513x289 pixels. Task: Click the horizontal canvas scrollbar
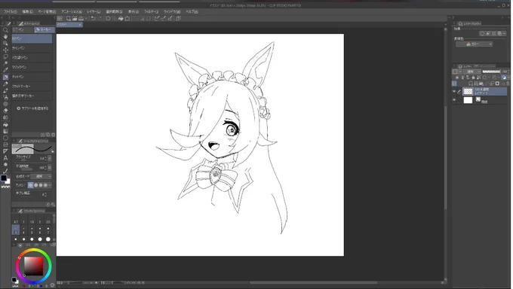click(313, 283)
